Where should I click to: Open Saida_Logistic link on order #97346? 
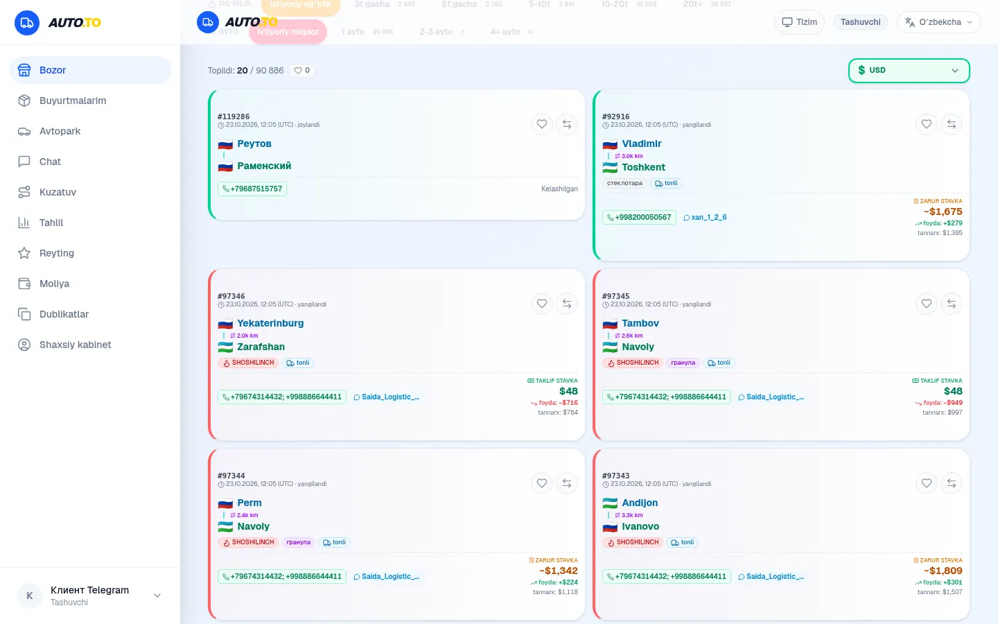pos(386,397)
